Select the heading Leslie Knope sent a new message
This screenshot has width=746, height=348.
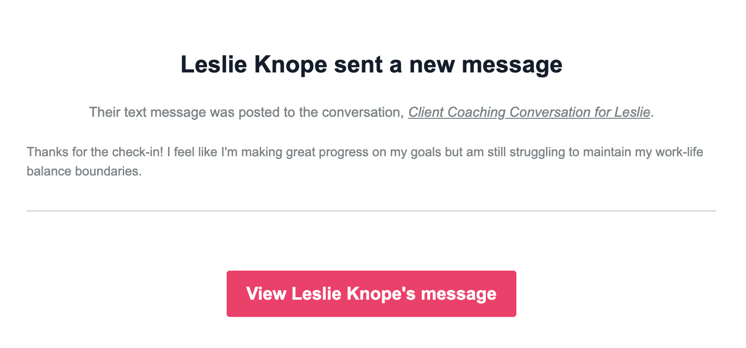[372, 65]
